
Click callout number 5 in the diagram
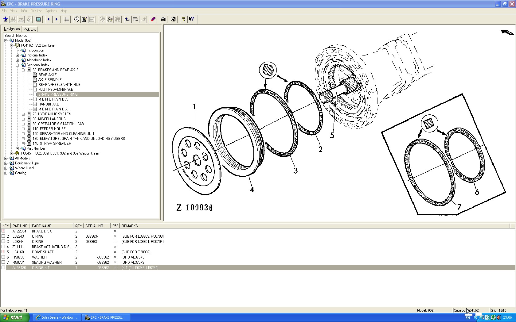pos(332,136)
